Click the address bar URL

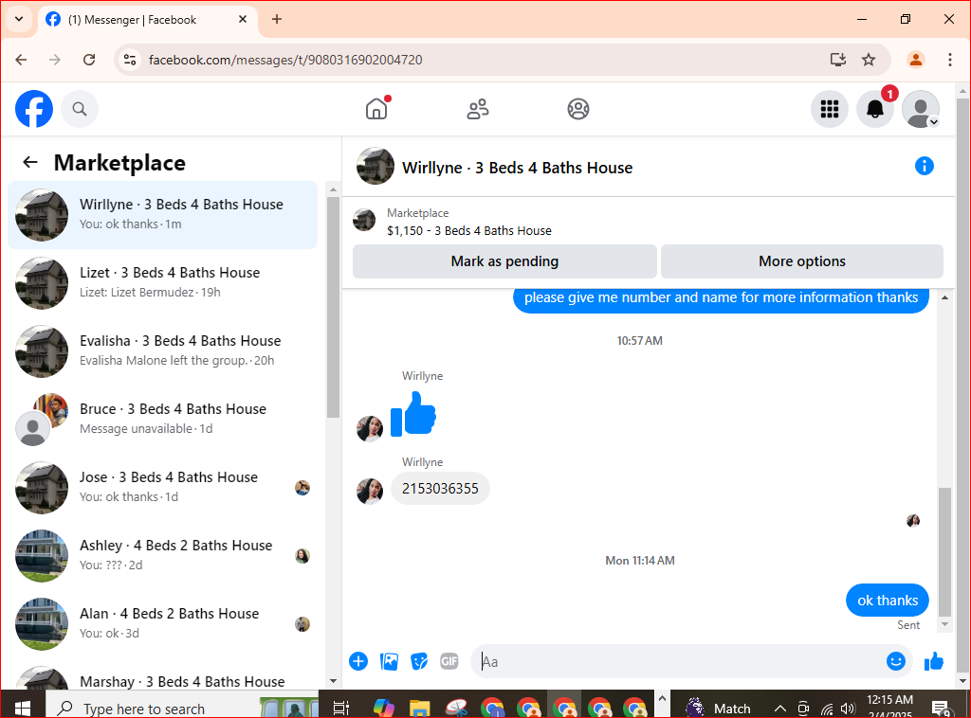point(285,60)
